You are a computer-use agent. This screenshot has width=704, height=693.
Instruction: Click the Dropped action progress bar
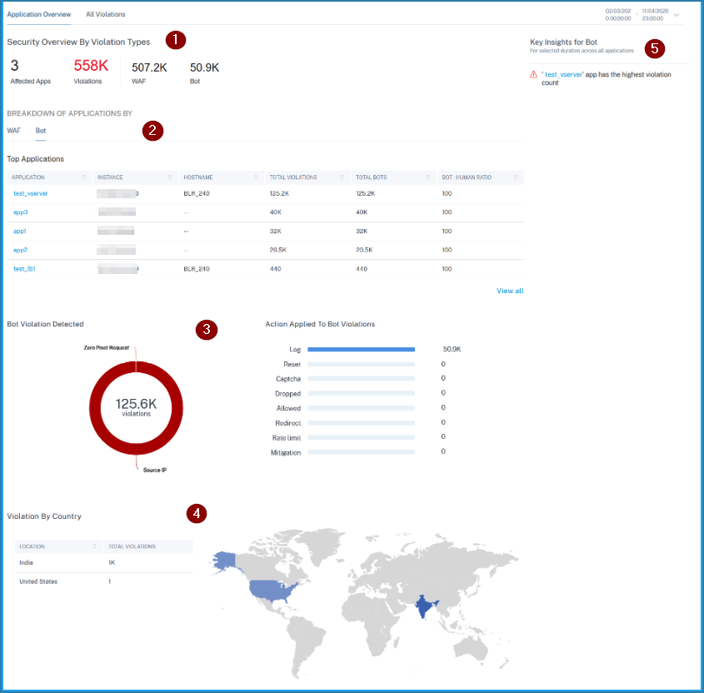coord(361,394)
